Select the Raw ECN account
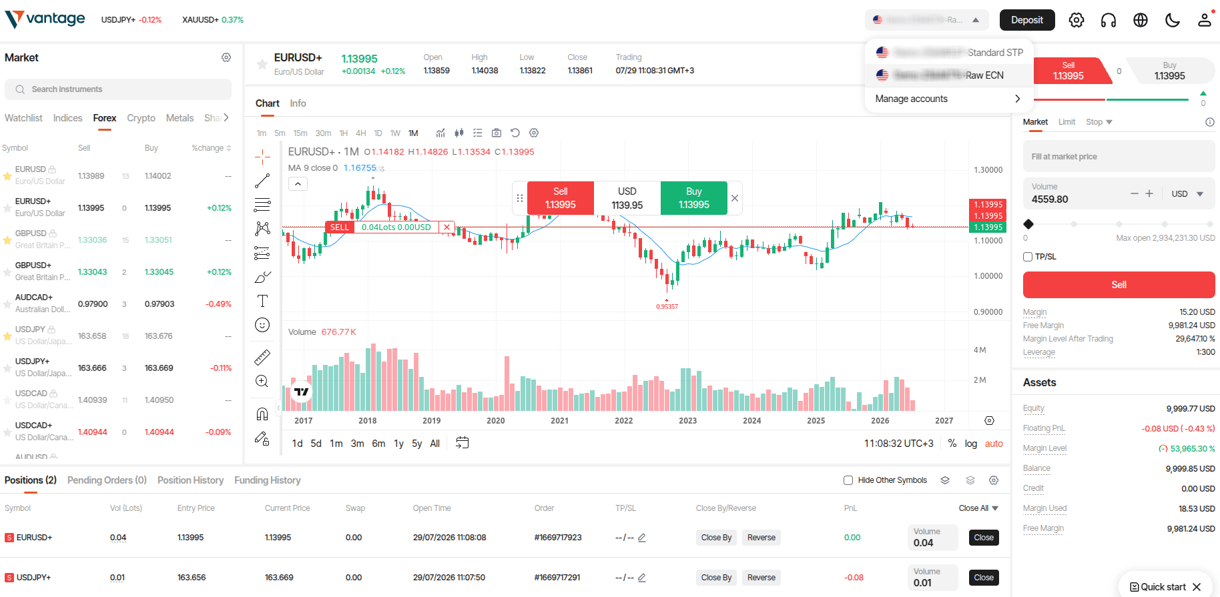Screen dimensions: 1220x597 (949, 75)
